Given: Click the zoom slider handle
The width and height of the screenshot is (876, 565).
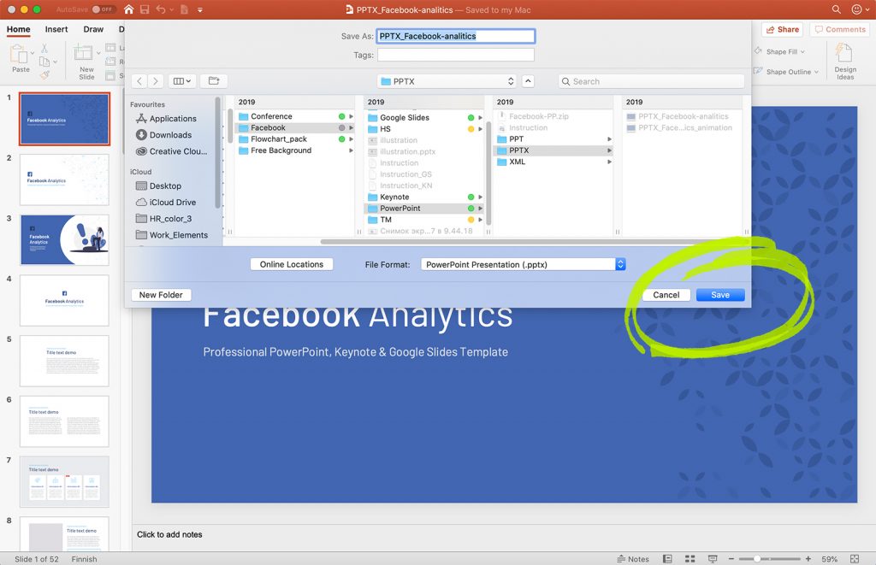Looking at the screenshot, I should (757, 559).
